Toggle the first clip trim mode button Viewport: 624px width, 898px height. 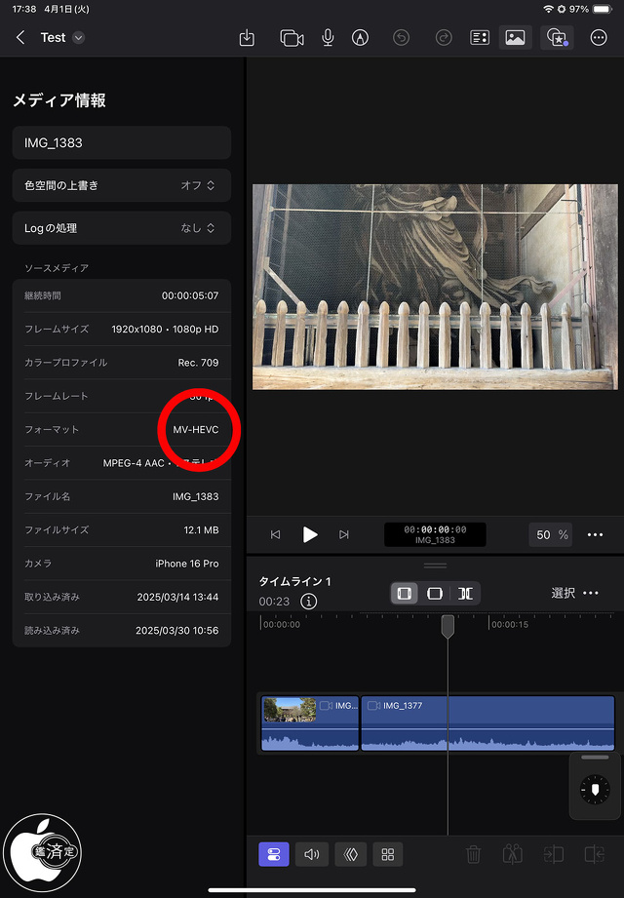point(405,593)
